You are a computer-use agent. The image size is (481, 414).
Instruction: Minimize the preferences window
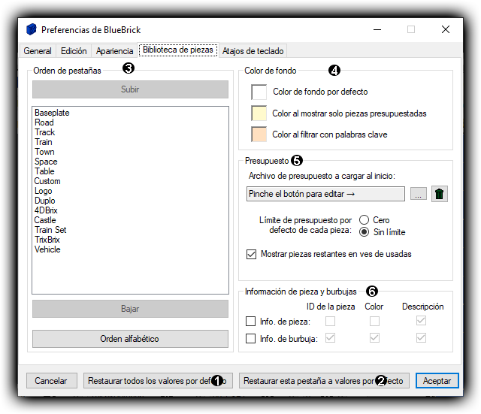coord(377,29)
